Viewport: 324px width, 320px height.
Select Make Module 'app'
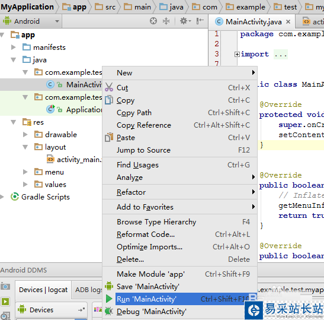tap(180, 274)
